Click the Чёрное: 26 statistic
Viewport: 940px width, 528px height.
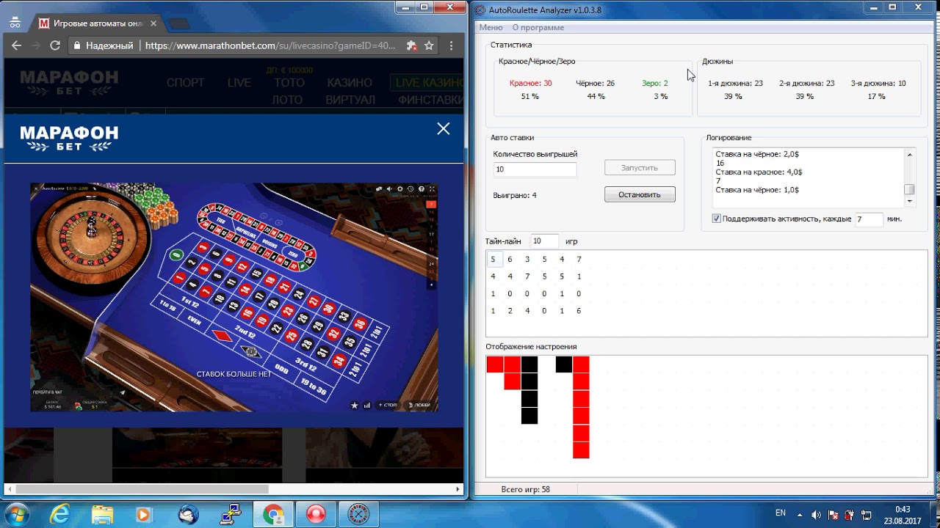coord(595,83)
